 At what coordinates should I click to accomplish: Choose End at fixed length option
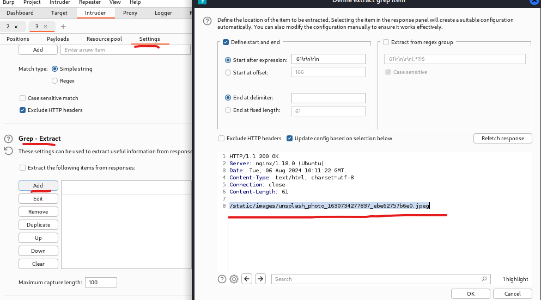pos(228,110)
